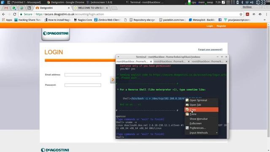The width and height of the screenshot is (270, 152).
Task: Open the Zimbra Web Client bookmark
Action: tap(108, 20)
